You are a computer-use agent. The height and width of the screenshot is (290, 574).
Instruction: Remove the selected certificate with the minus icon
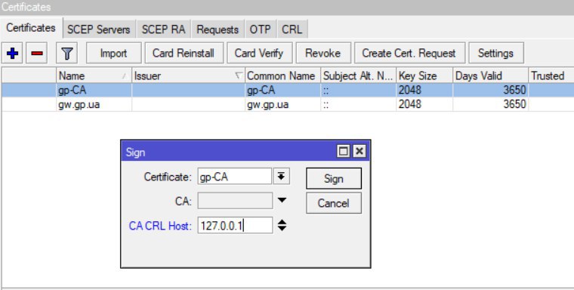[x=36, y=54]
